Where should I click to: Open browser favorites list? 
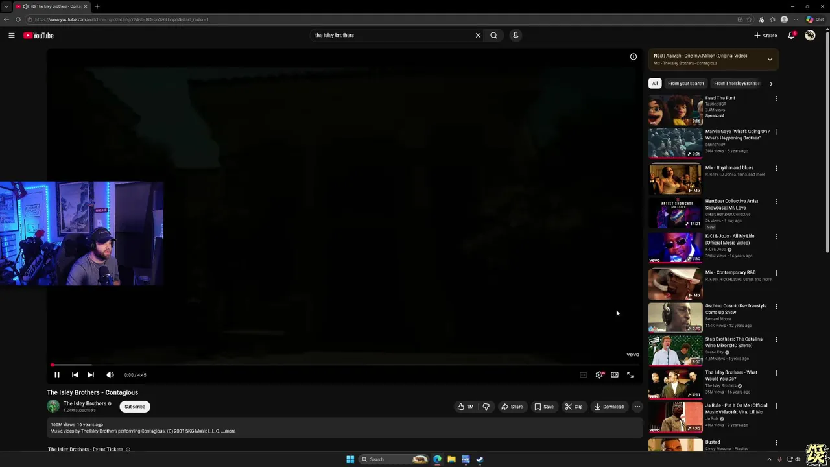(772, 19)
